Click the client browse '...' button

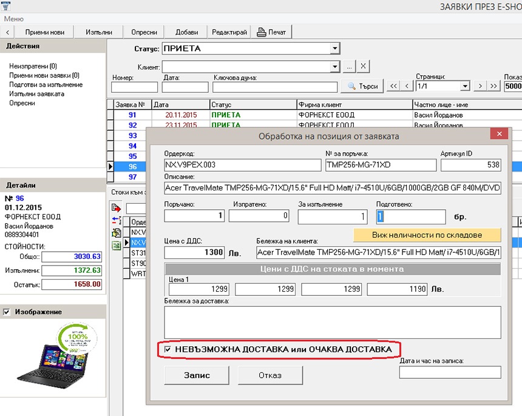pos(349,66)
